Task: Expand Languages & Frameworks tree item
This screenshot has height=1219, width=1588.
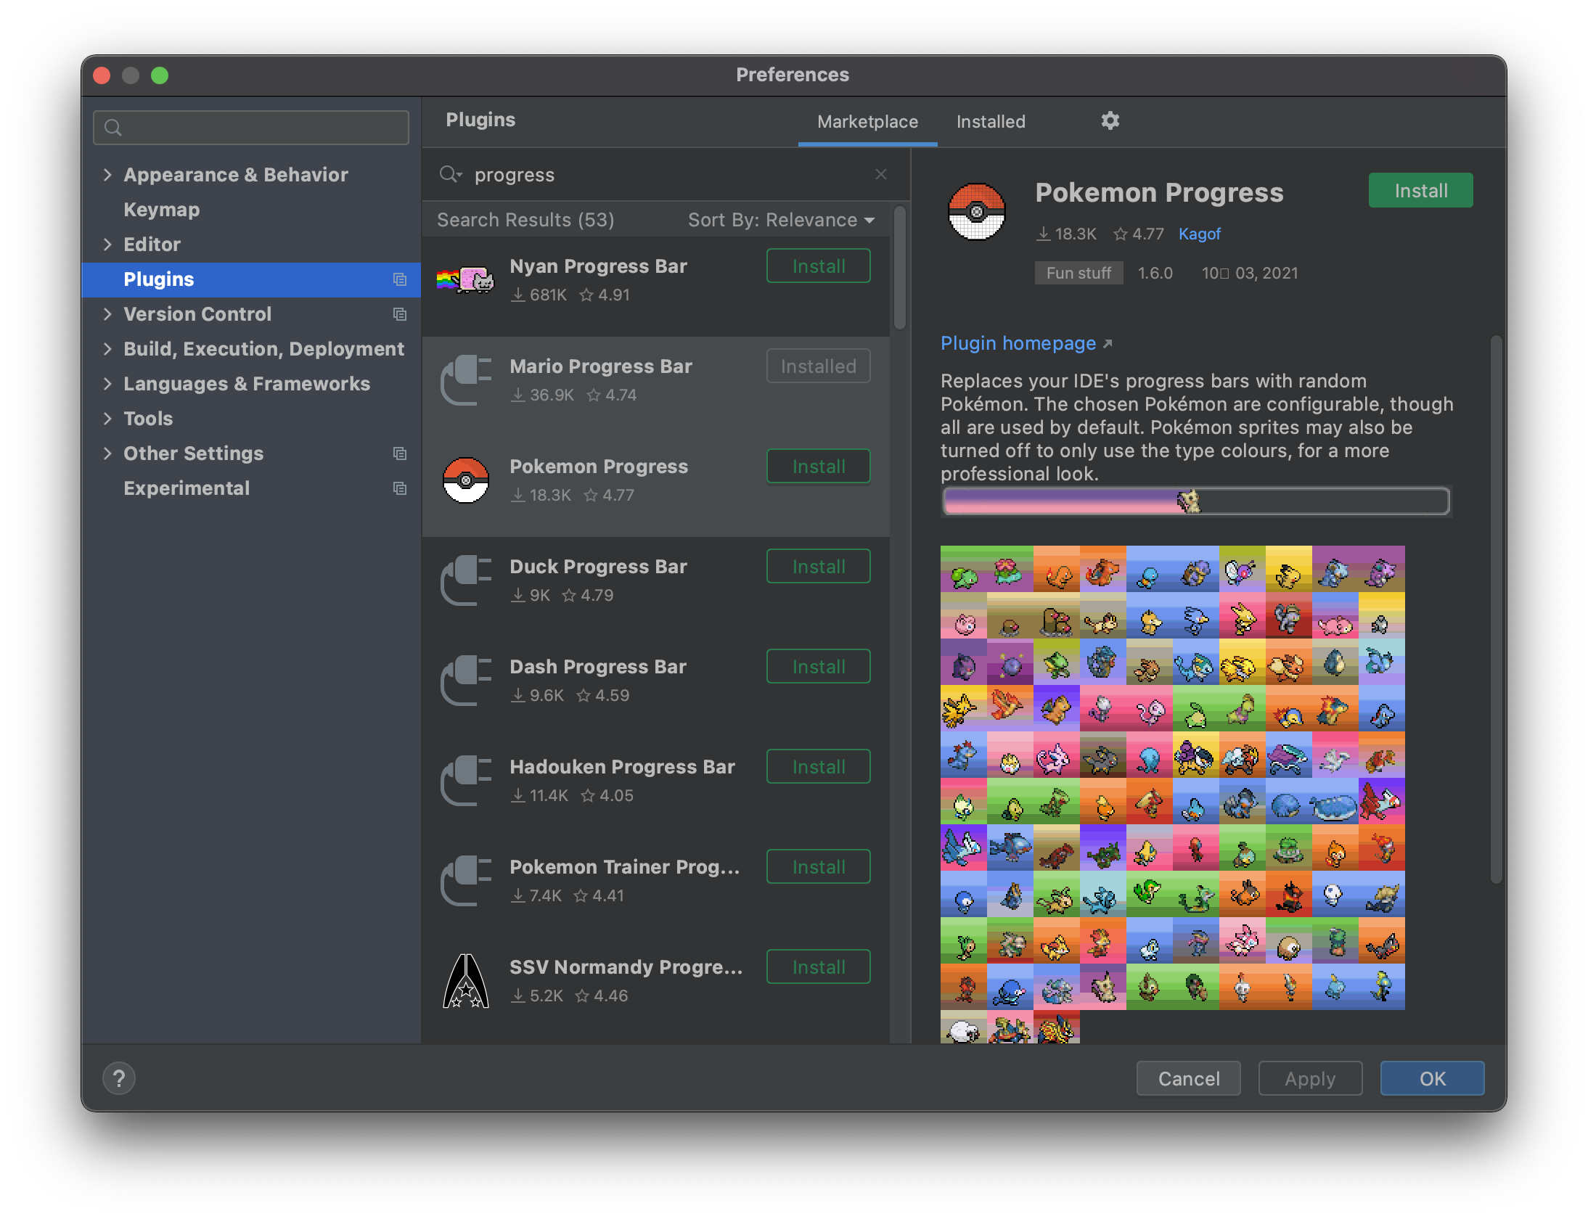Action: point(107,384)
